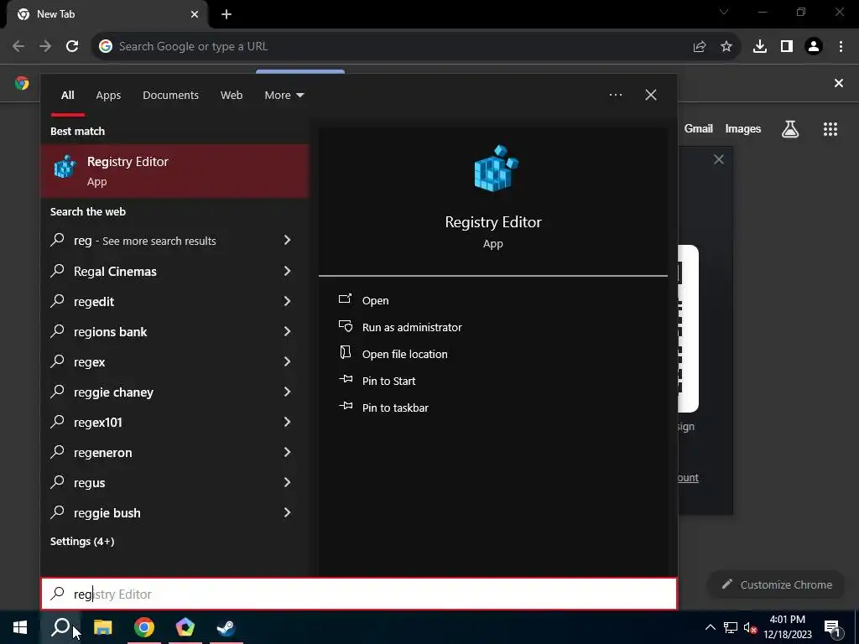Open Chrome's three-dot menu

click(841, 47)
